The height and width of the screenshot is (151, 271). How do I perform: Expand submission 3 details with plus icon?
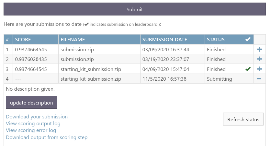click(259, 69)
